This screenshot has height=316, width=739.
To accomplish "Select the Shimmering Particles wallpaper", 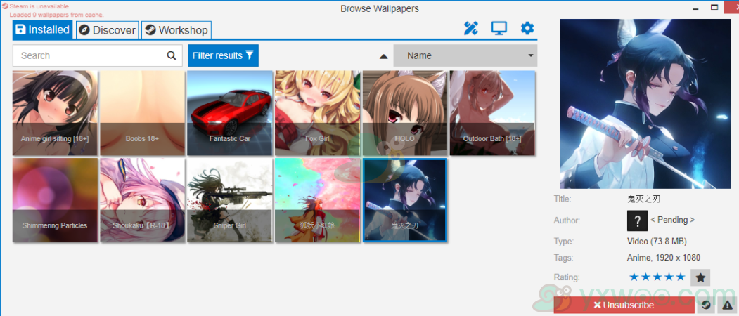I will pos(55,200).
